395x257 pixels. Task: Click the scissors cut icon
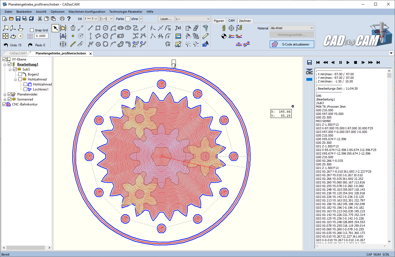click(x=40, y=19)
